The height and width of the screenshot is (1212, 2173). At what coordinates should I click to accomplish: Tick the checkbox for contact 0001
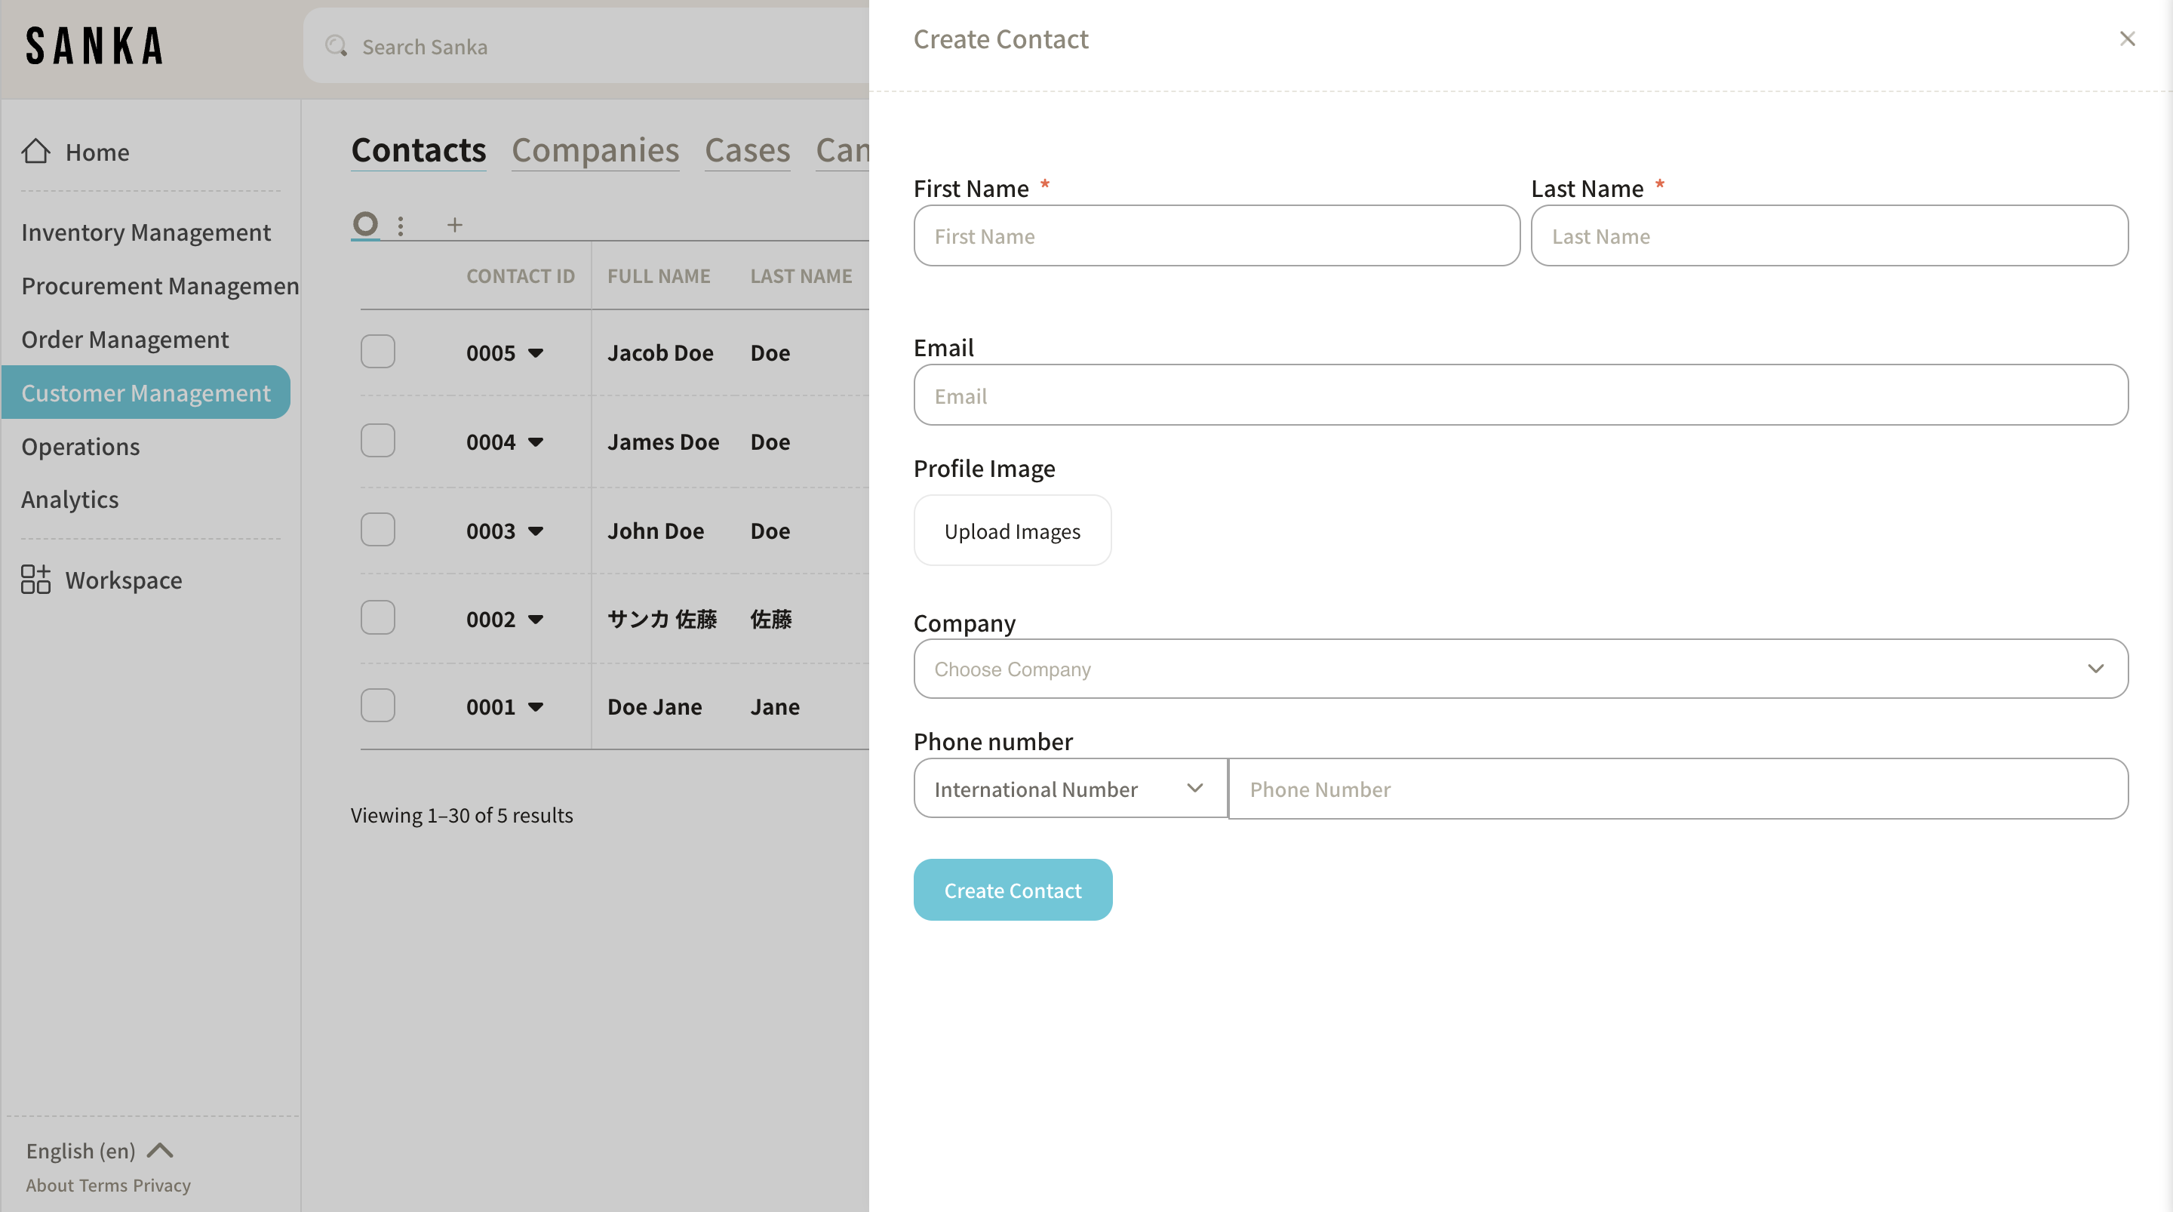coord(378,706)
